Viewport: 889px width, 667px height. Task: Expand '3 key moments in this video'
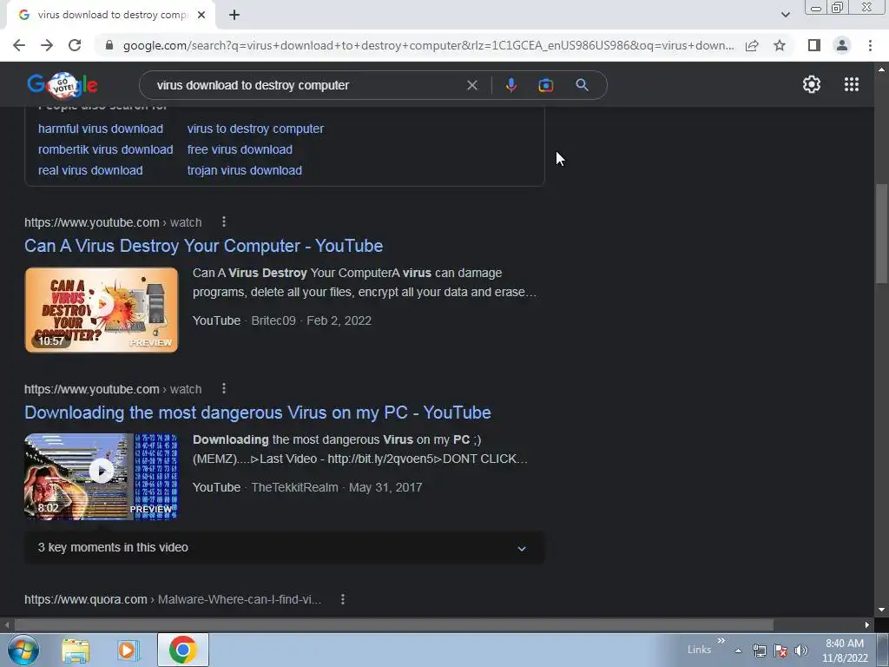(285, 548)
